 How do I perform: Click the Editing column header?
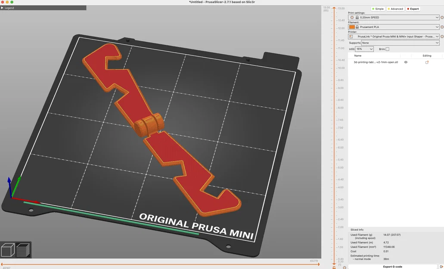coord(427,56)
